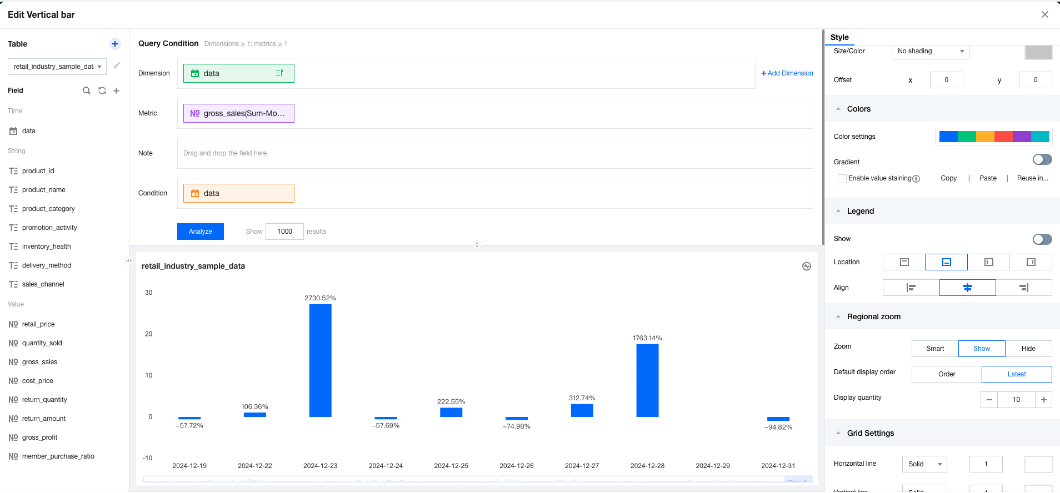This screenshot has height=493, width=1060.
Task: Click the Analyze button
Action: pos(201,232)
